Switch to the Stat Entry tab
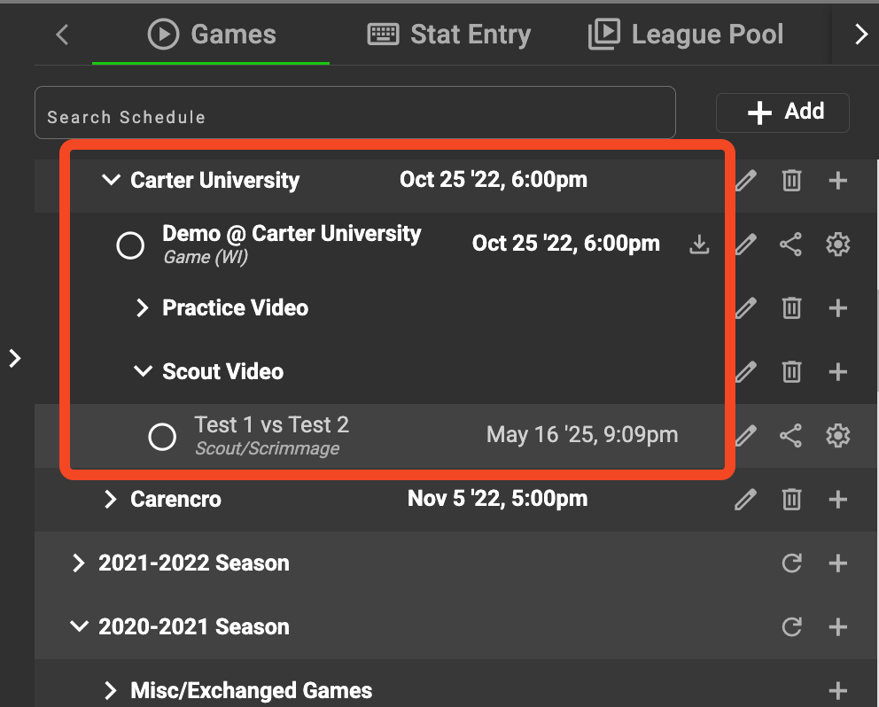Image resolution: width=879 pixels, height=707 pixels. 449,35
